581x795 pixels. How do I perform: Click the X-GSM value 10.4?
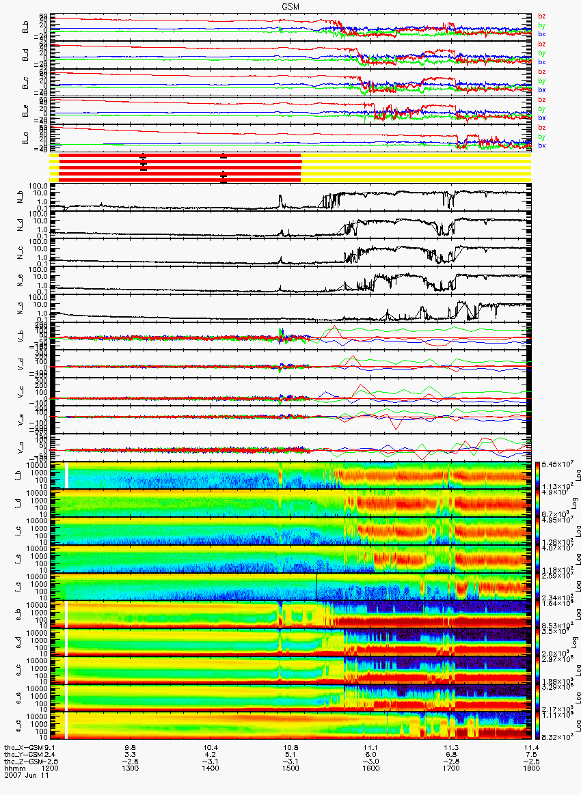(x=211, y=747)
